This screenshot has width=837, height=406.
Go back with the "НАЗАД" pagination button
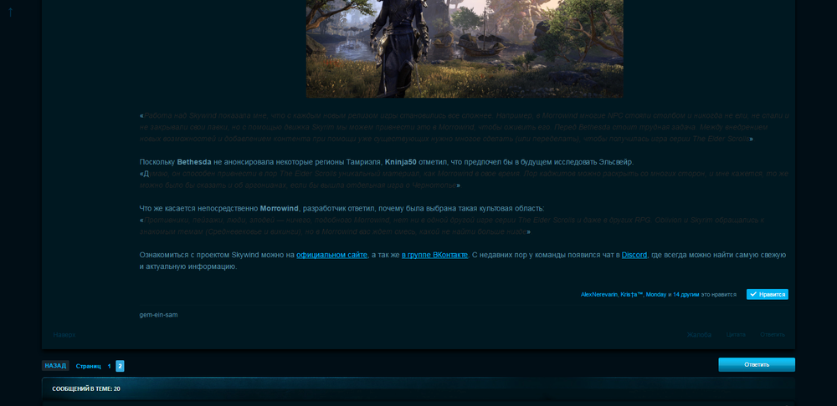click(x=55, y=366)
